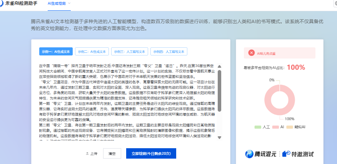Click the 腾讯混元 logo icon
This screenshot has width=337, height=164.
pos(249,154)
